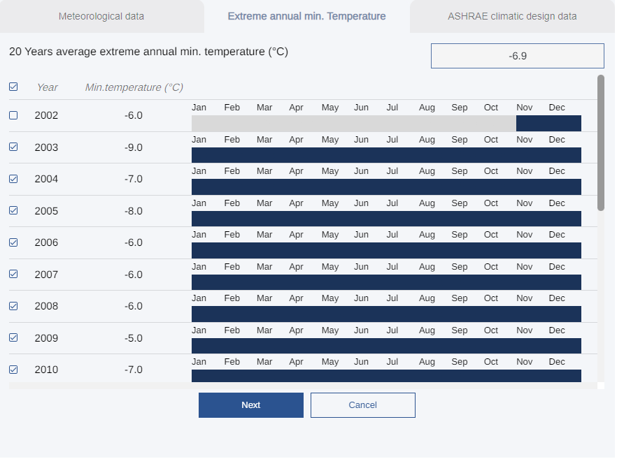Toggle the 2008 year checkbox

click(x=13, y=306)
